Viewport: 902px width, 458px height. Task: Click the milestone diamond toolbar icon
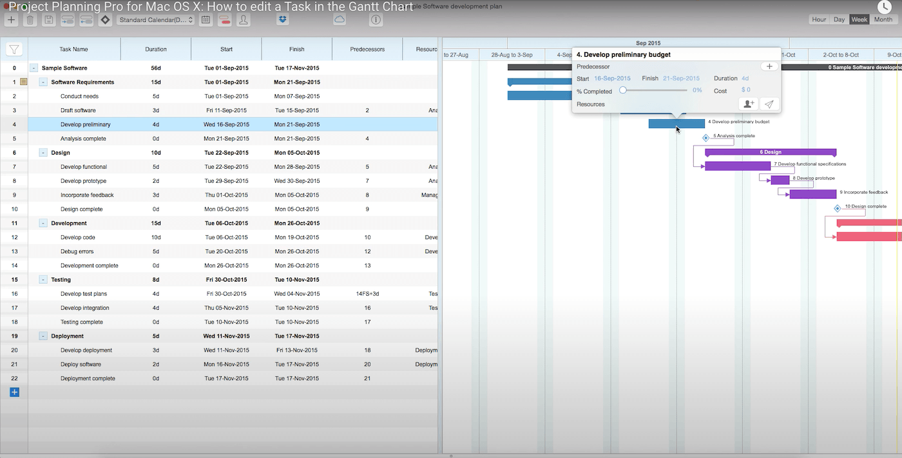tap(105, 20)
